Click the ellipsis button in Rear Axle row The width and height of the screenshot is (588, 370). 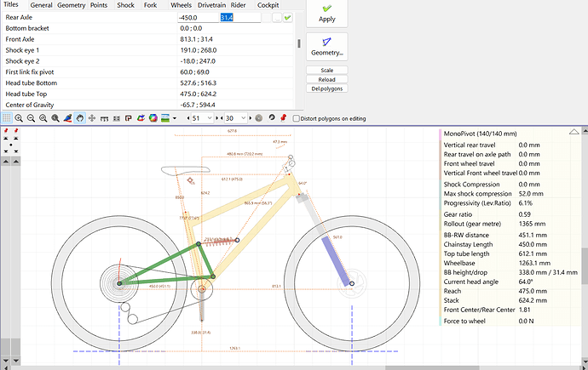pyautogui.click(x=277, y=18)
